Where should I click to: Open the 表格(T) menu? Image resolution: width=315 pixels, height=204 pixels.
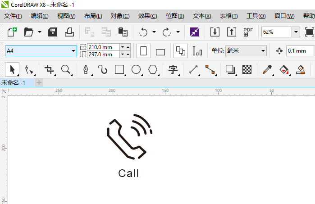[x=228, y=16]
